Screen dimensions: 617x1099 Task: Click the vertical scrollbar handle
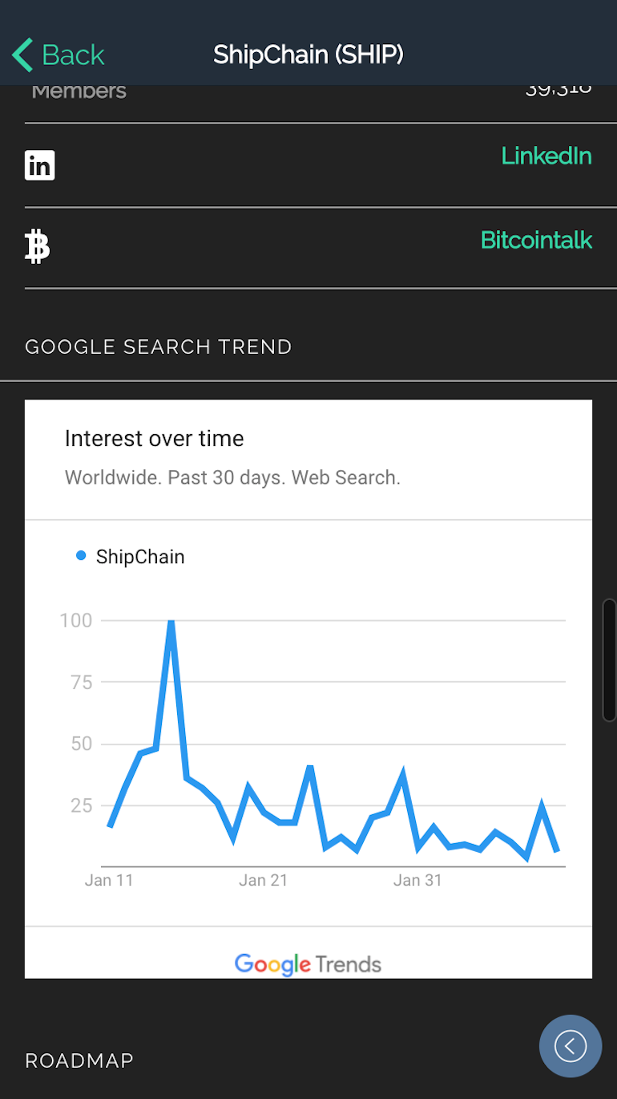pyautogui.click(x=609, y=659)
